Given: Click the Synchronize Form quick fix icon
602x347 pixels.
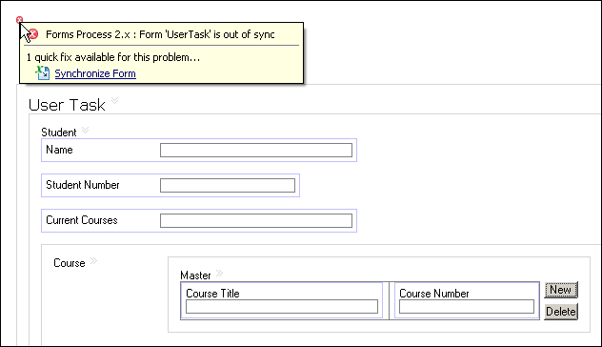Looking at the screenshot, I should 43,72.
